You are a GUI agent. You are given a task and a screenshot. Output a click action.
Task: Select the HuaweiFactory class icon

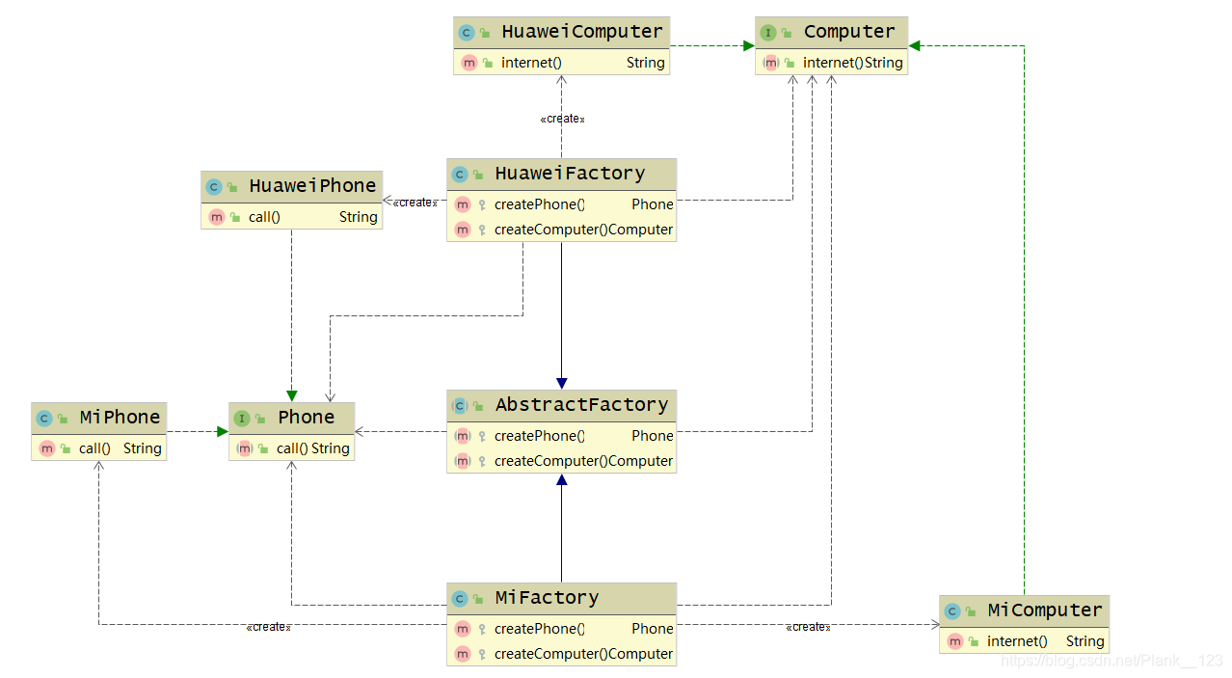click(x=460, y=175)
